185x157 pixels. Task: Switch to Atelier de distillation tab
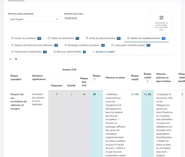coord(63,38)
